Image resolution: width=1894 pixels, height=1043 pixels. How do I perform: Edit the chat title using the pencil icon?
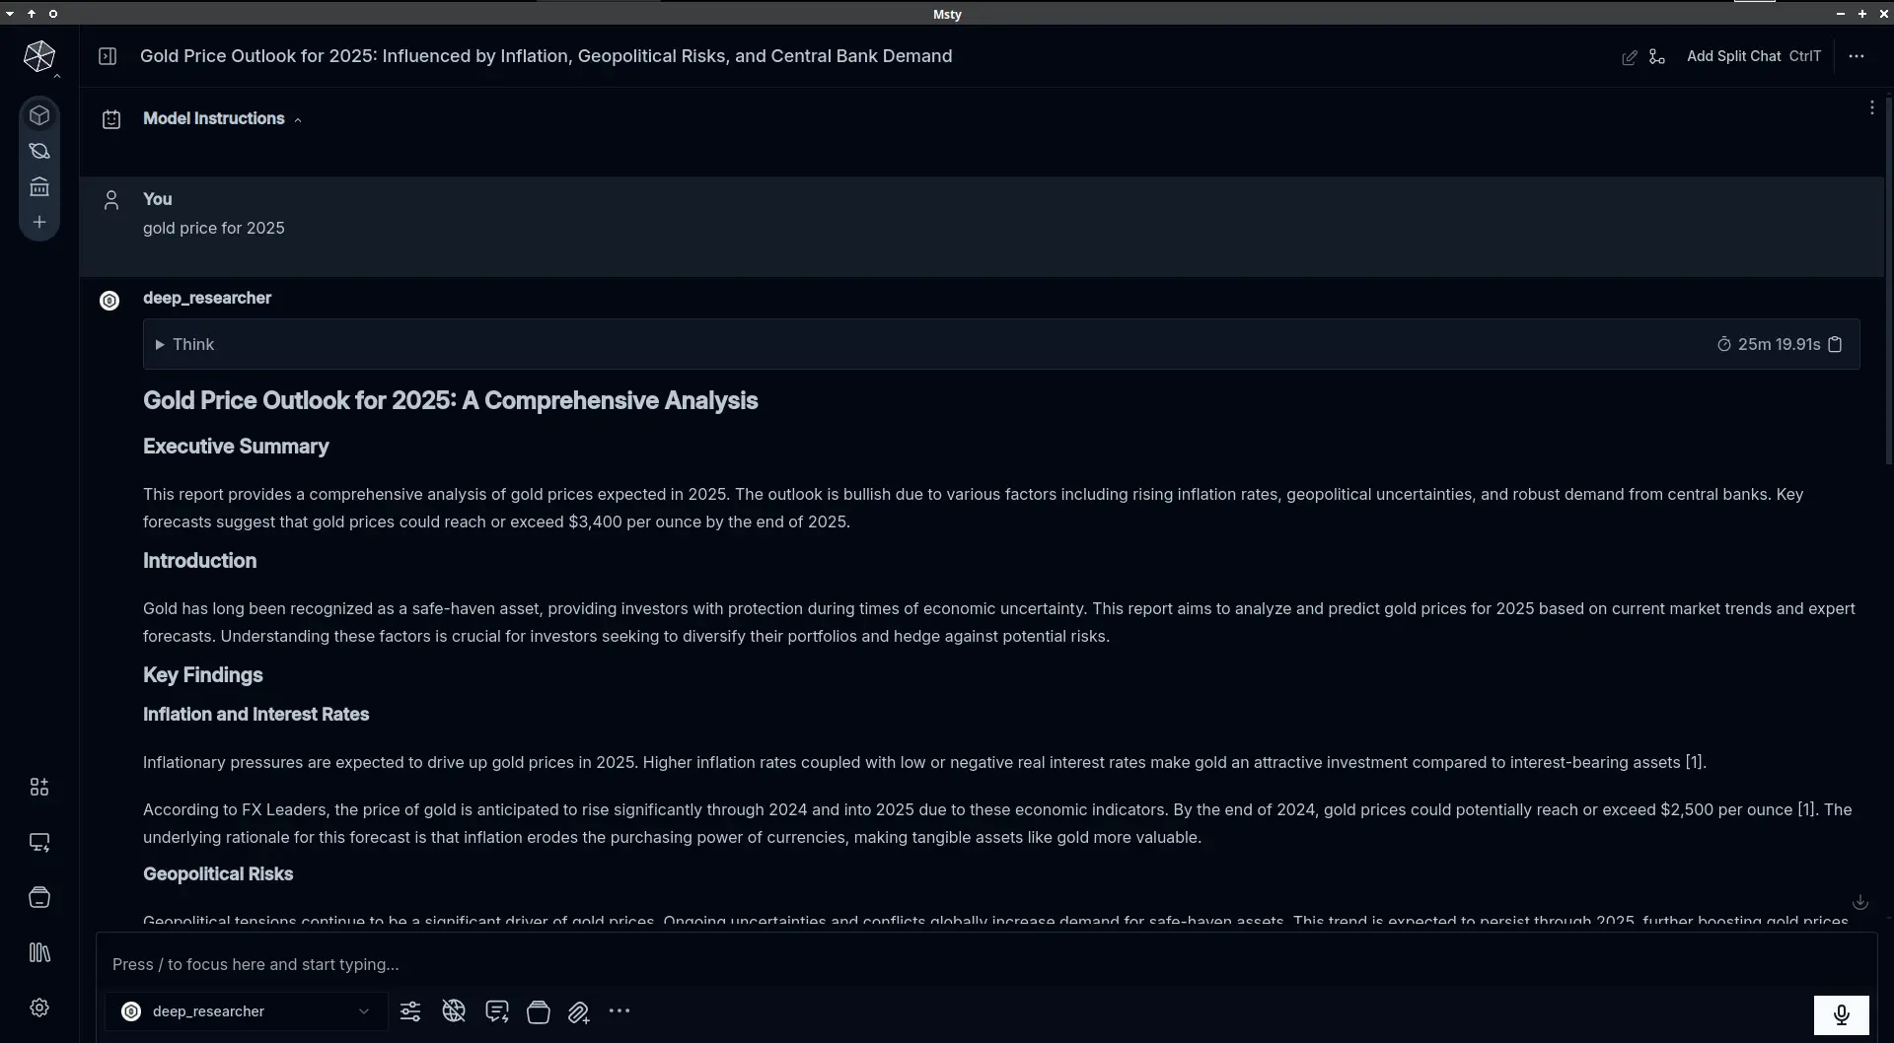click(1629, 56)
